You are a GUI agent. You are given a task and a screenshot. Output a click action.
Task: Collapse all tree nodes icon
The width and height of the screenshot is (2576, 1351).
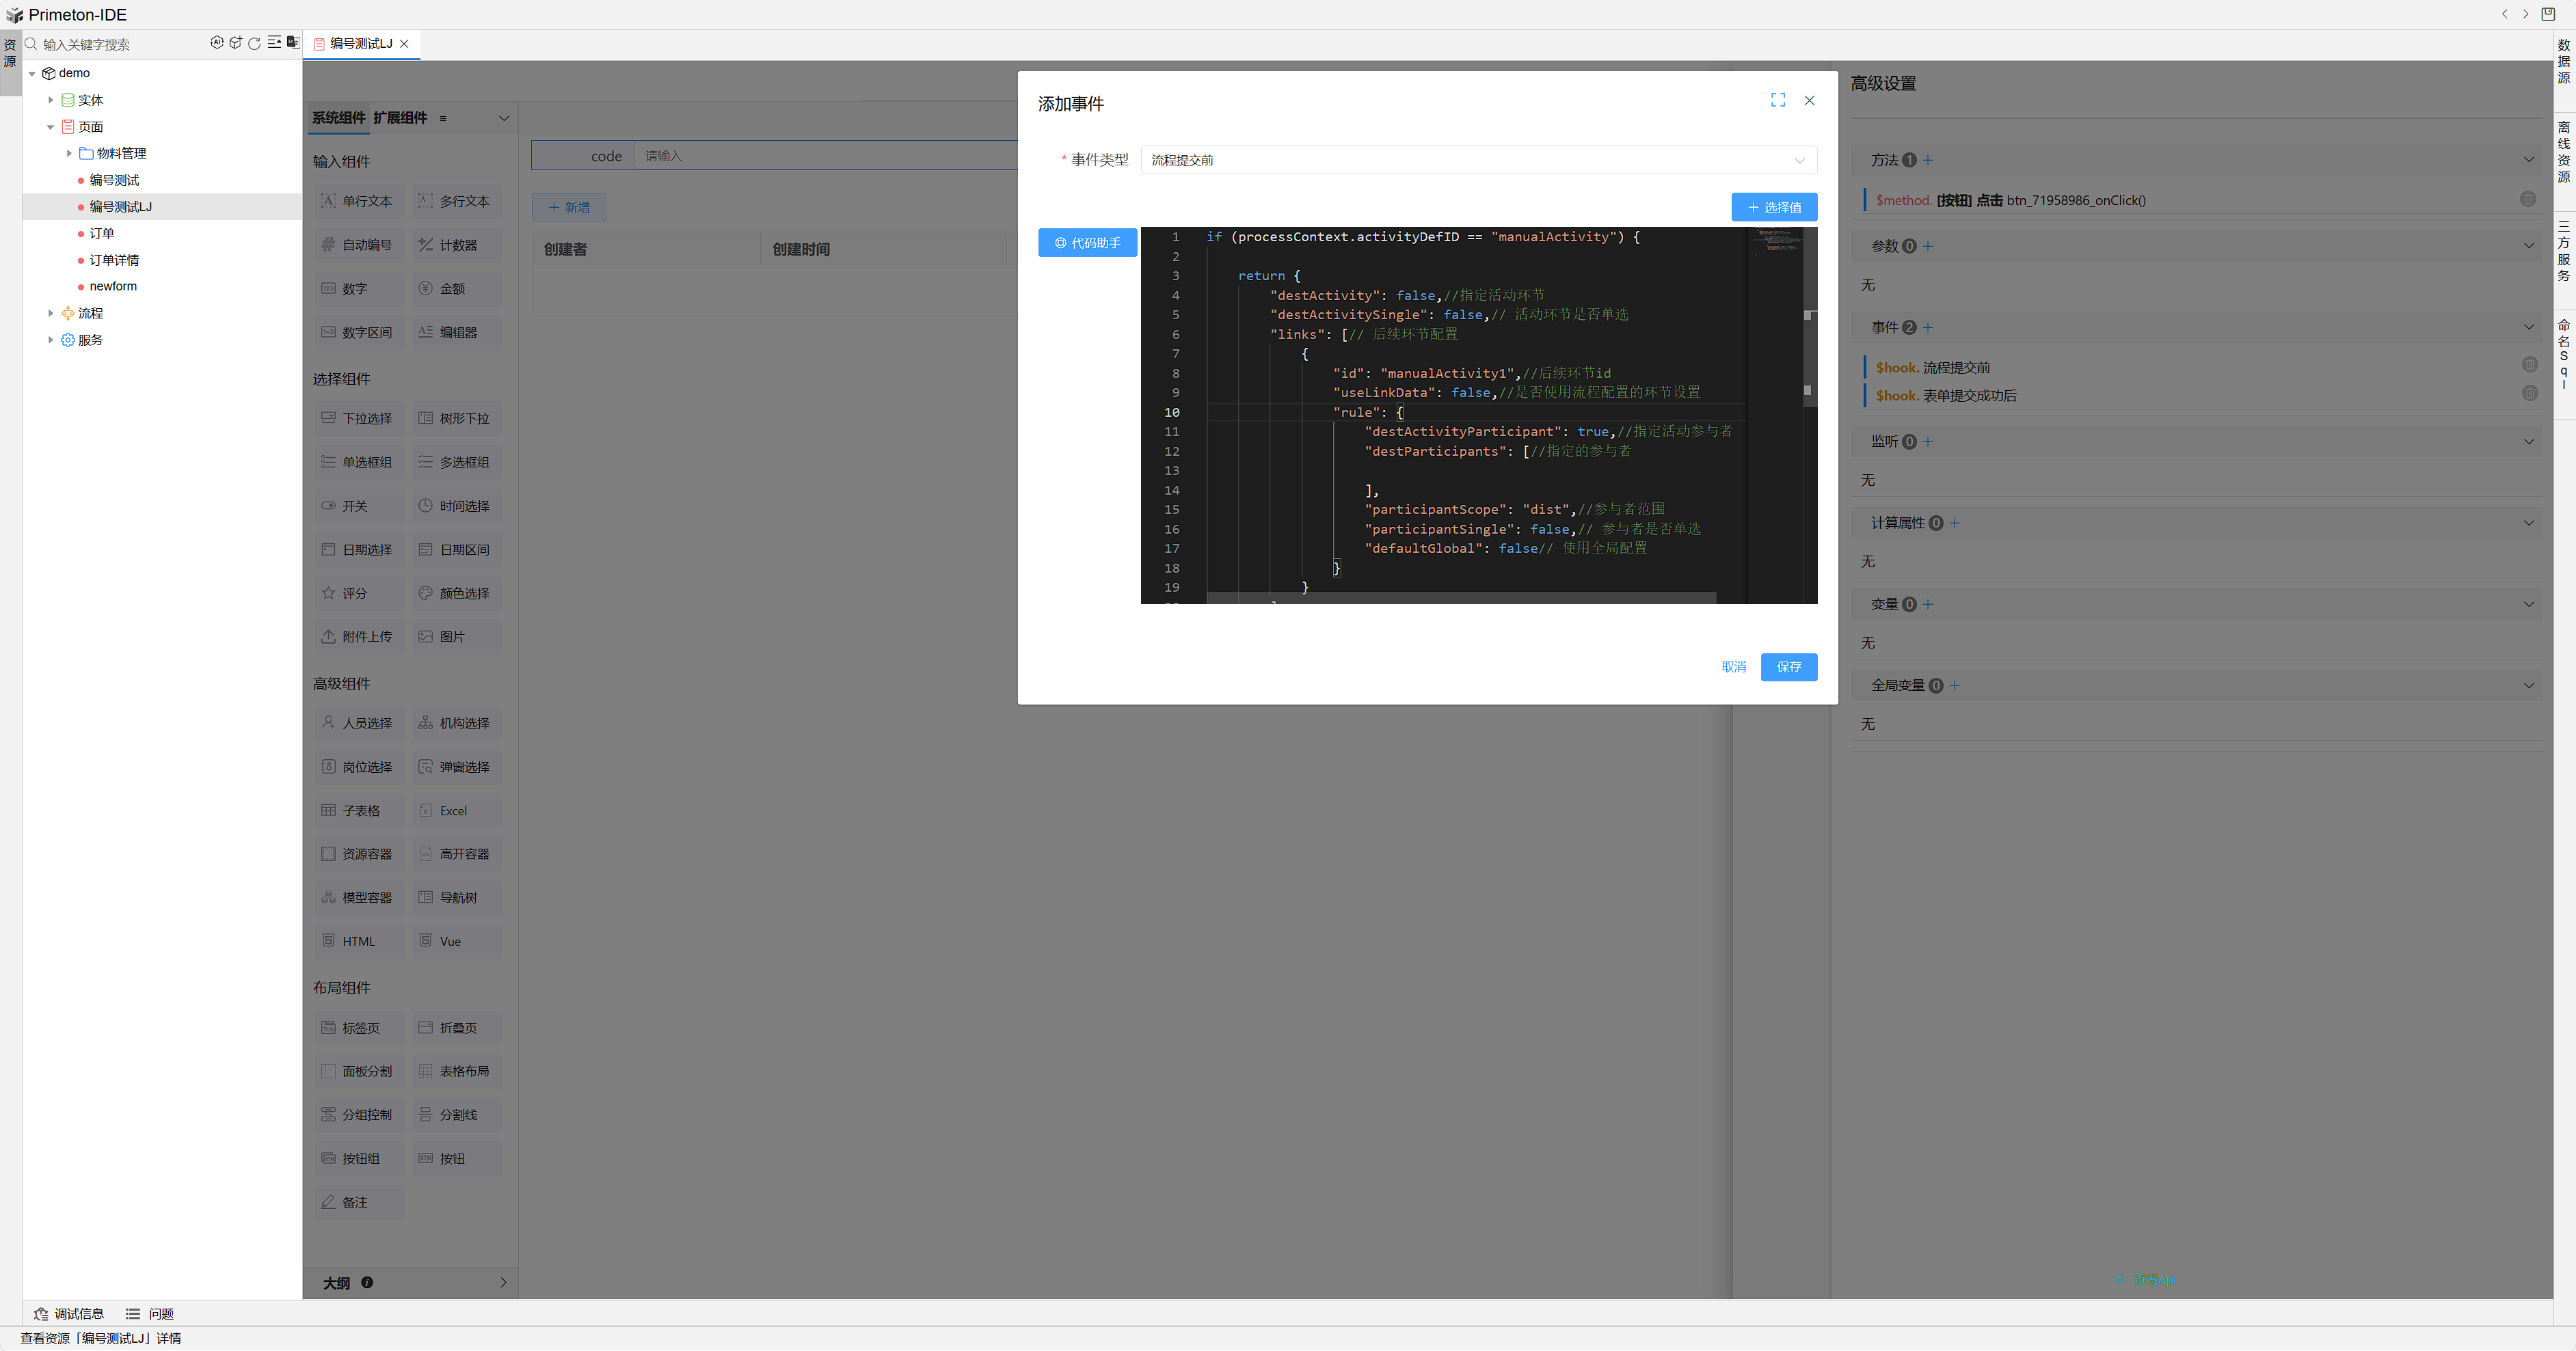click(274, 43)
